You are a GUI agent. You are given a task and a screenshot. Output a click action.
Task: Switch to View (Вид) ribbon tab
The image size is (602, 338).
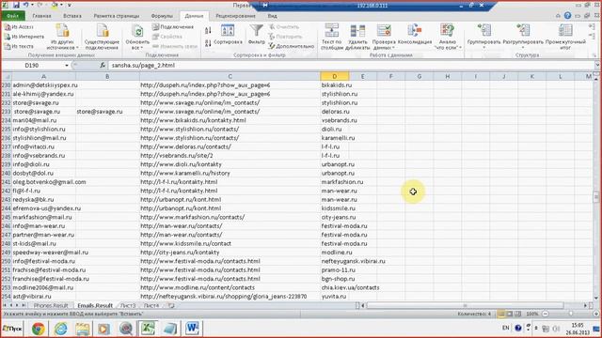point(272,16)
